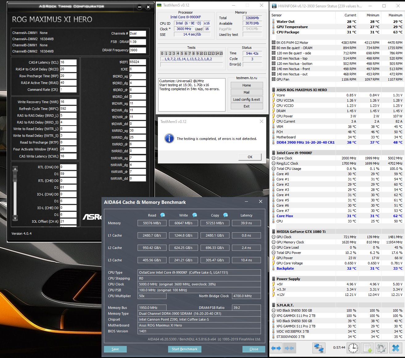Save the AIDA64 benchmark results
Image resolution: width=405 pixels, height=358 pixels.
[x=115, y=349]
